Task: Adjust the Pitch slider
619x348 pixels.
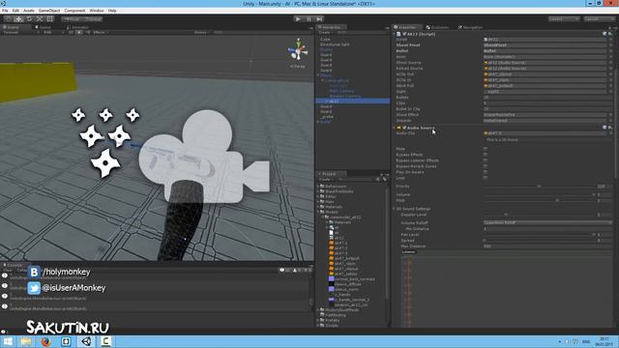Action: click(x=539, y=200)
